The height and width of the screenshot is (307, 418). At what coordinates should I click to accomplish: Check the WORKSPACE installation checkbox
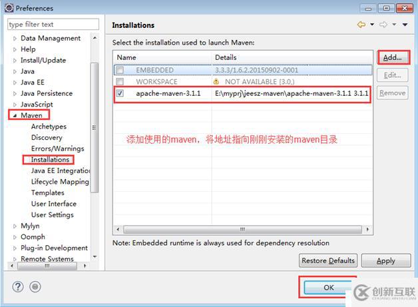[120, 82]
